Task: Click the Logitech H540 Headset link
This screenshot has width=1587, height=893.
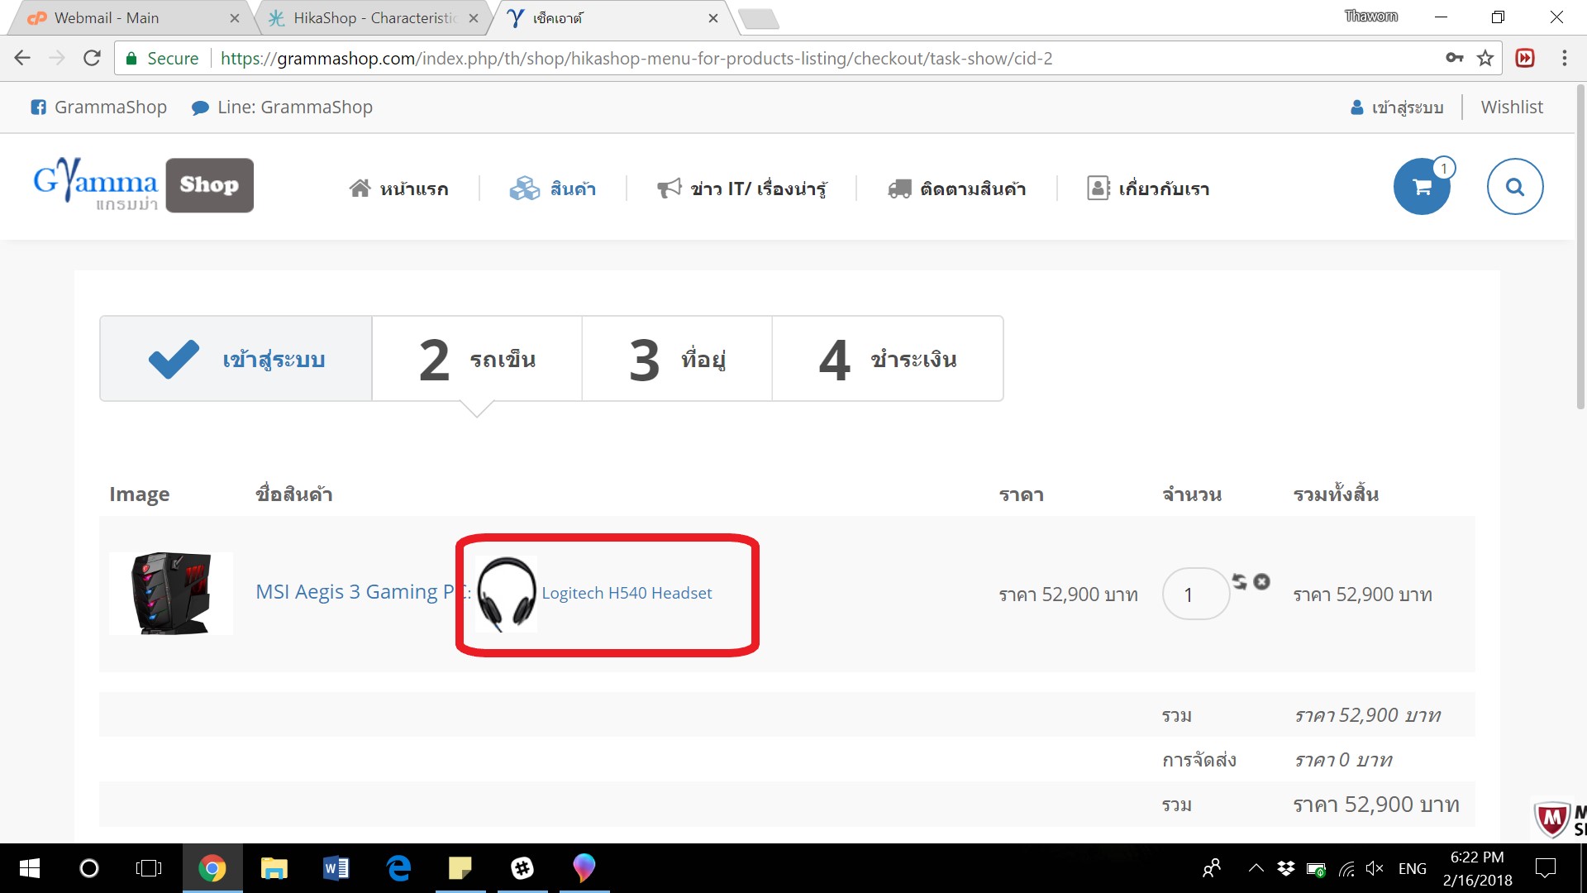Action: (627, 593)
